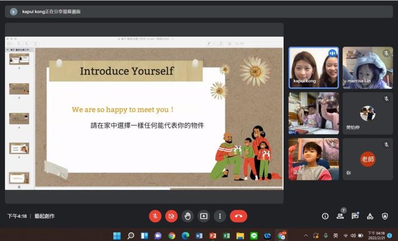Open the Windows Start menu
This screenshot has height=241, width=398.
coord(117,235)
